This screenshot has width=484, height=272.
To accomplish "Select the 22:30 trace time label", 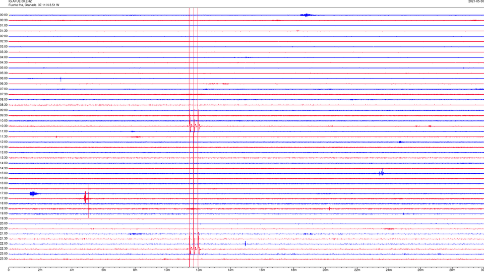I will point(4,248).
